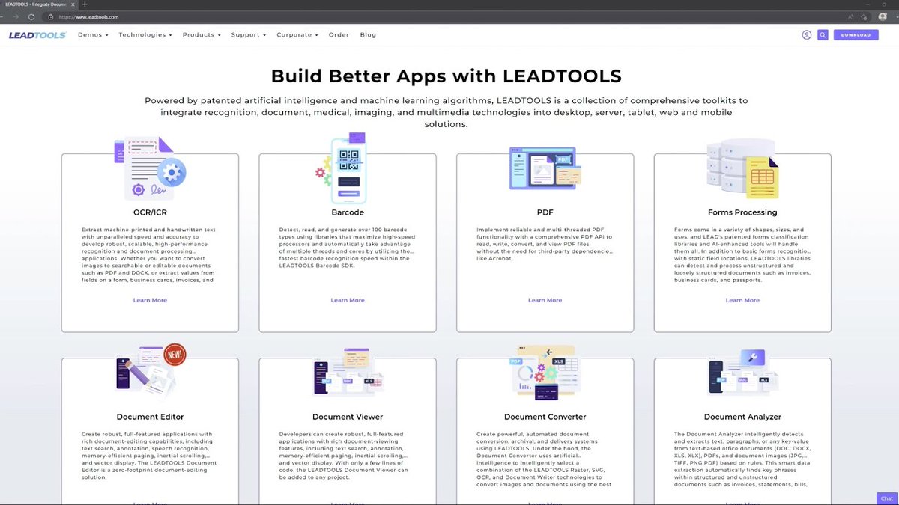Image resolution: width=899 pixels, height=505 pixels.
Task: Click Learn More under PDF
Action: (x=545, y=300)
